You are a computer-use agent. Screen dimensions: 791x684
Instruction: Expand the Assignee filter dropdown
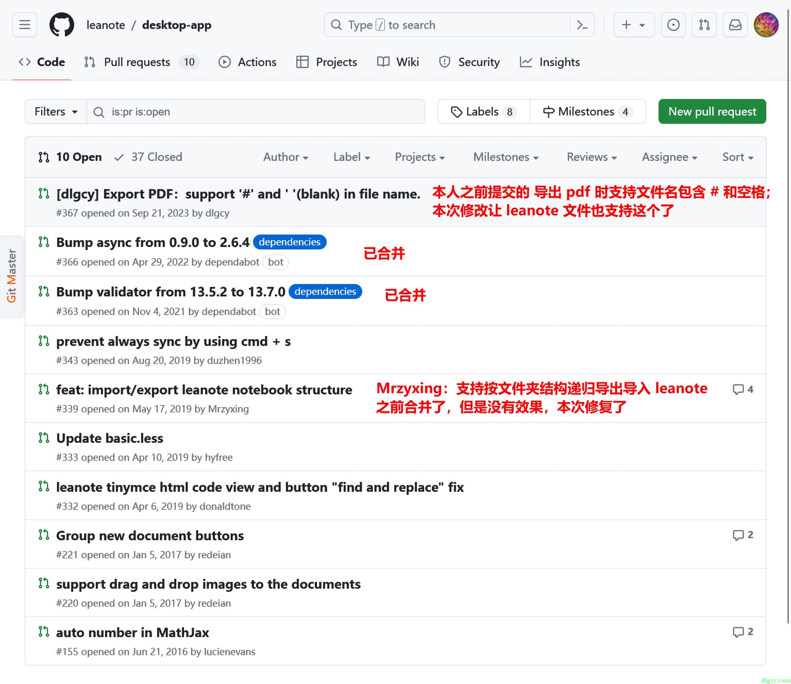coord(669,157)
